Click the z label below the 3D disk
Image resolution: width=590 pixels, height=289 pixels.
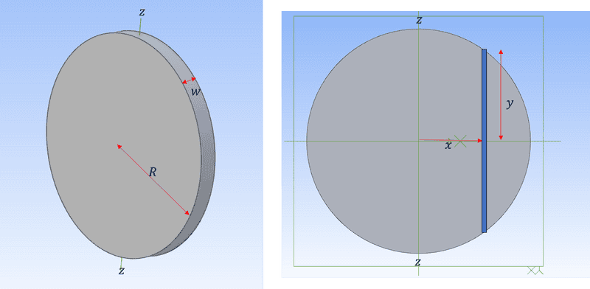click(121, 271)
